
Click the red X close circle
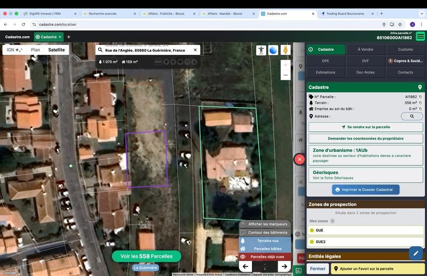point(299,159)
